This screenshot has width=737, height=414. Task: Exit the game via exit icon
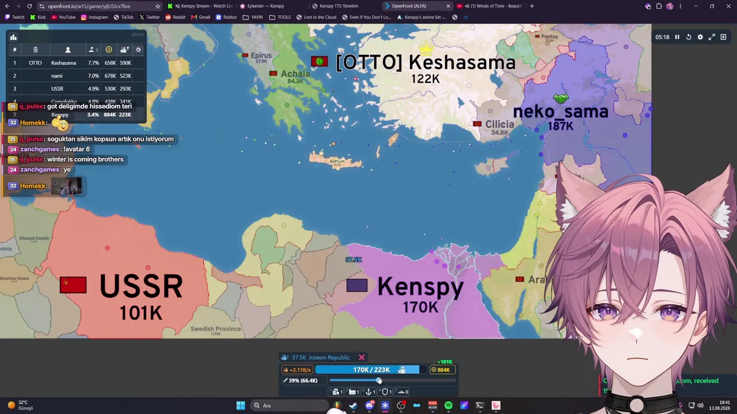coord(724,37)
